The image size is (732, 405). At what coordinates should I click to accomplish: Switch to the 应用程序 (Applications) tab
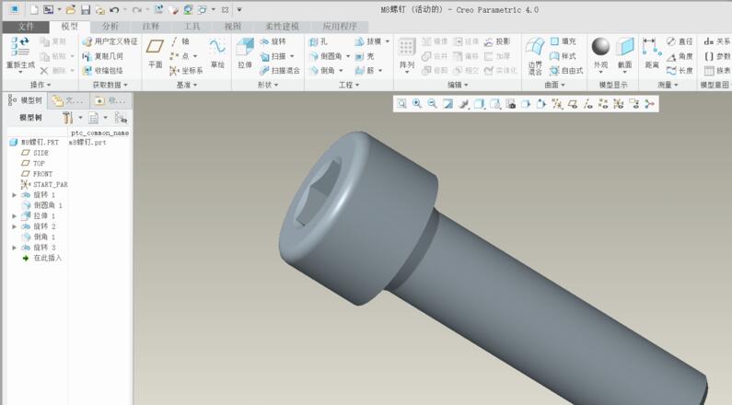pos(340,27)
